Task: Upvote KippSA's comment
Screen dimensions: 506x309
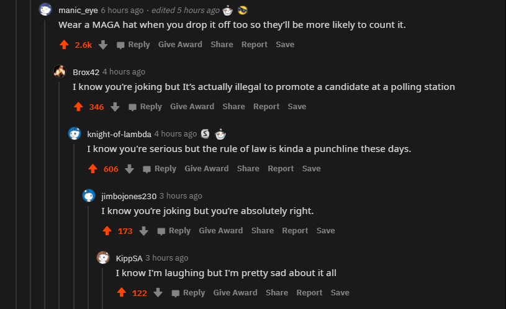Action: point(122,293)
